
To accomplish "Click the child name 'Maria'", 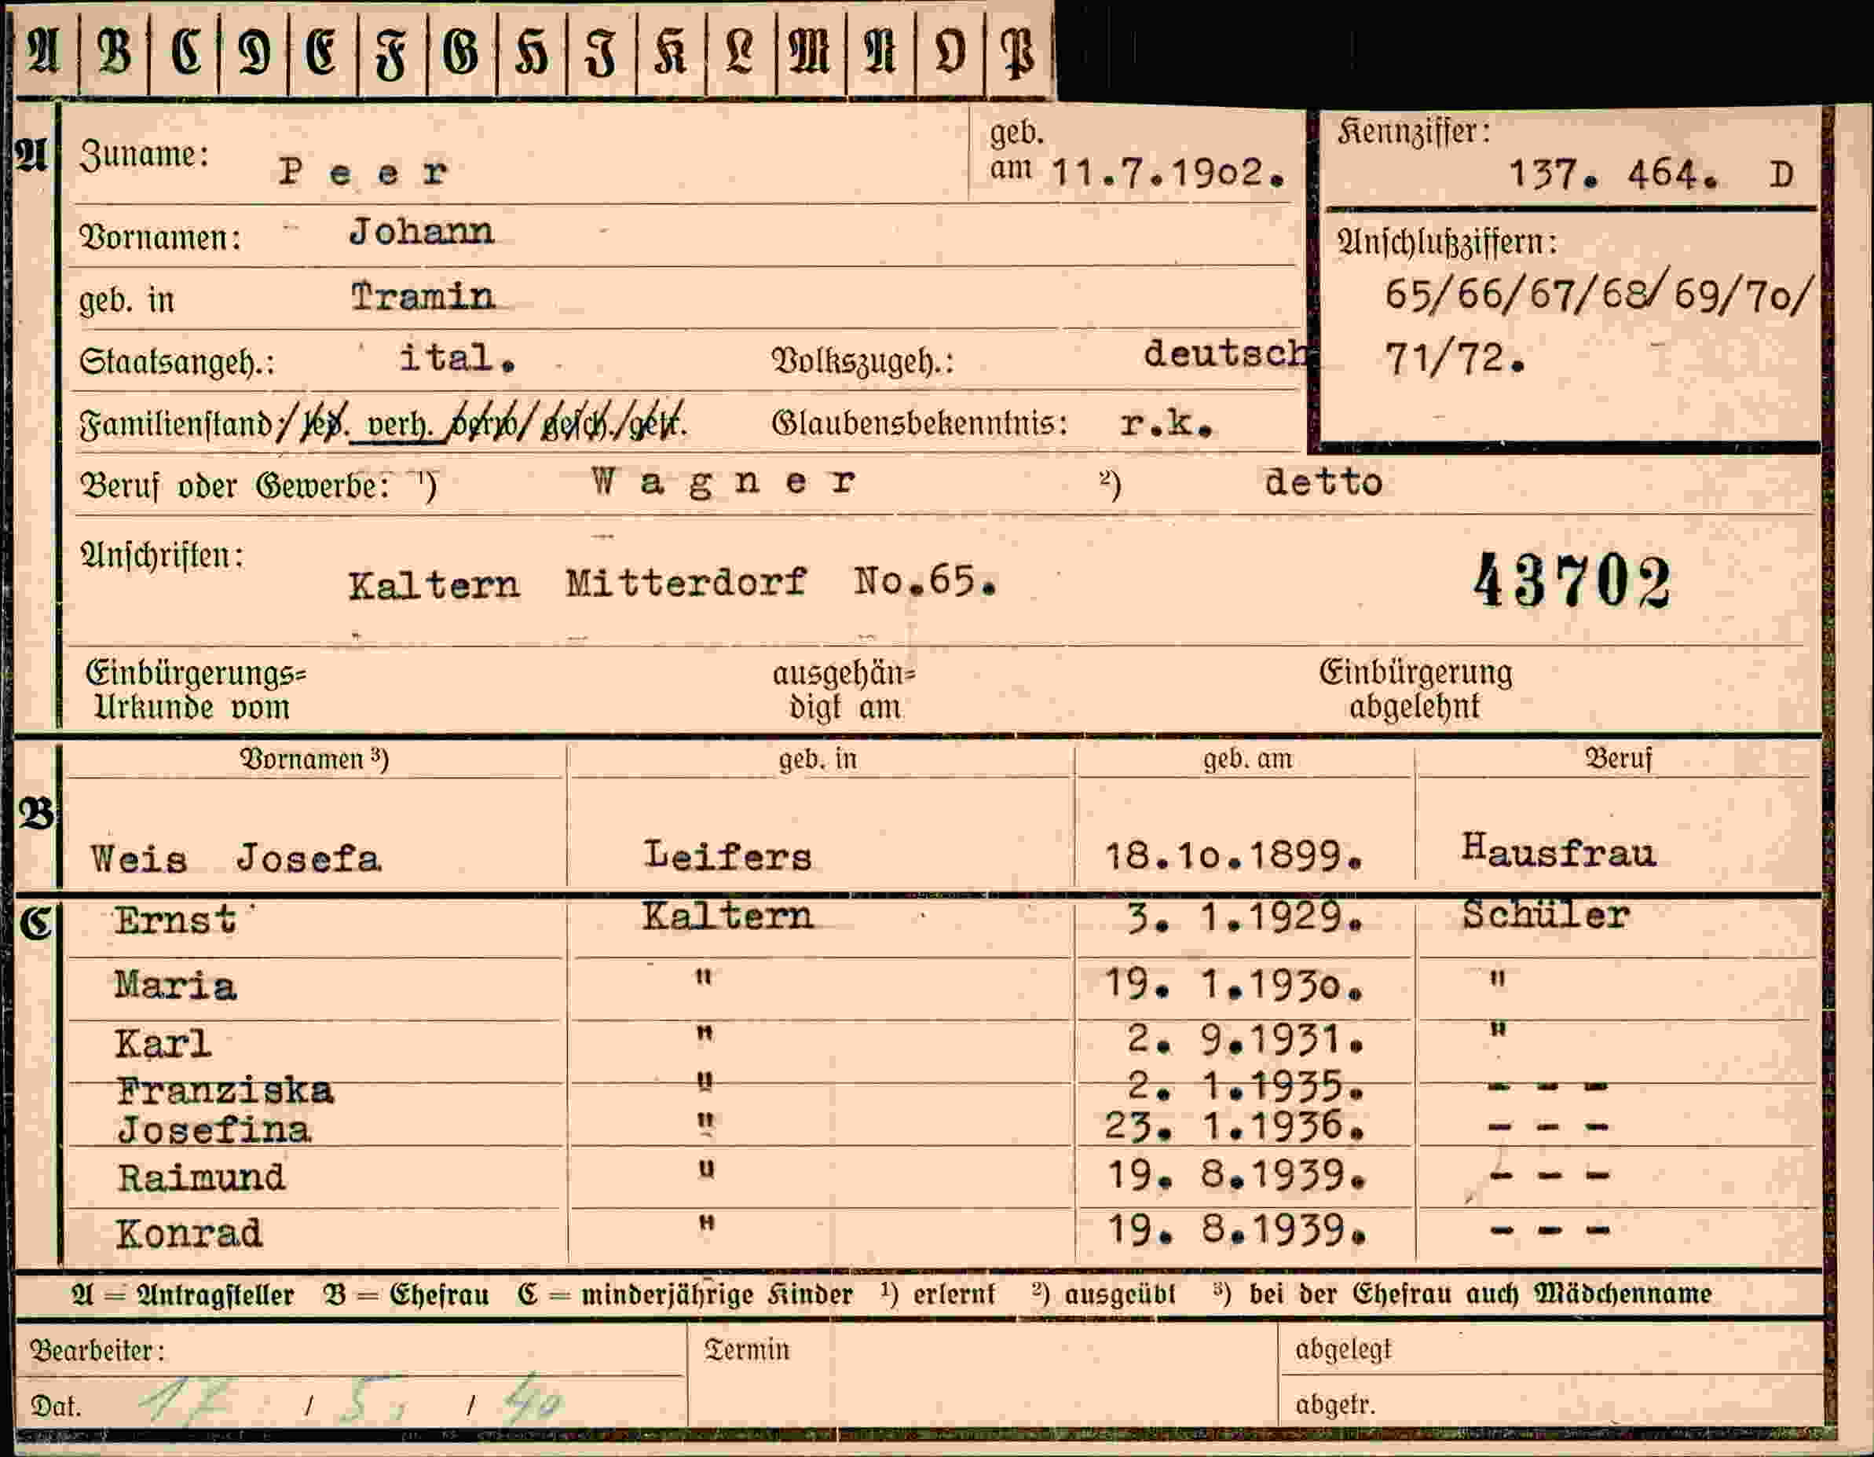I will click(x=175, y=985).
